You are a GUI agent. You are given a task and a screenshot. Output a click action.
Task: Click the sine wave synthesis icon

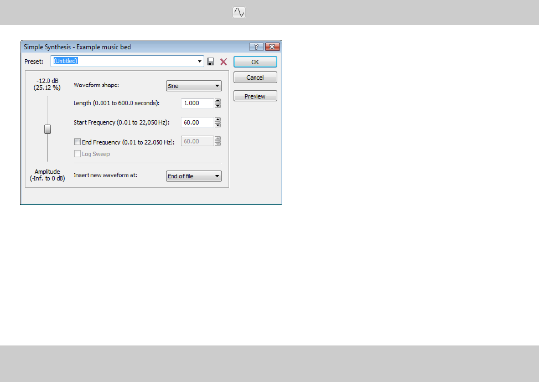tap(239, 12)
